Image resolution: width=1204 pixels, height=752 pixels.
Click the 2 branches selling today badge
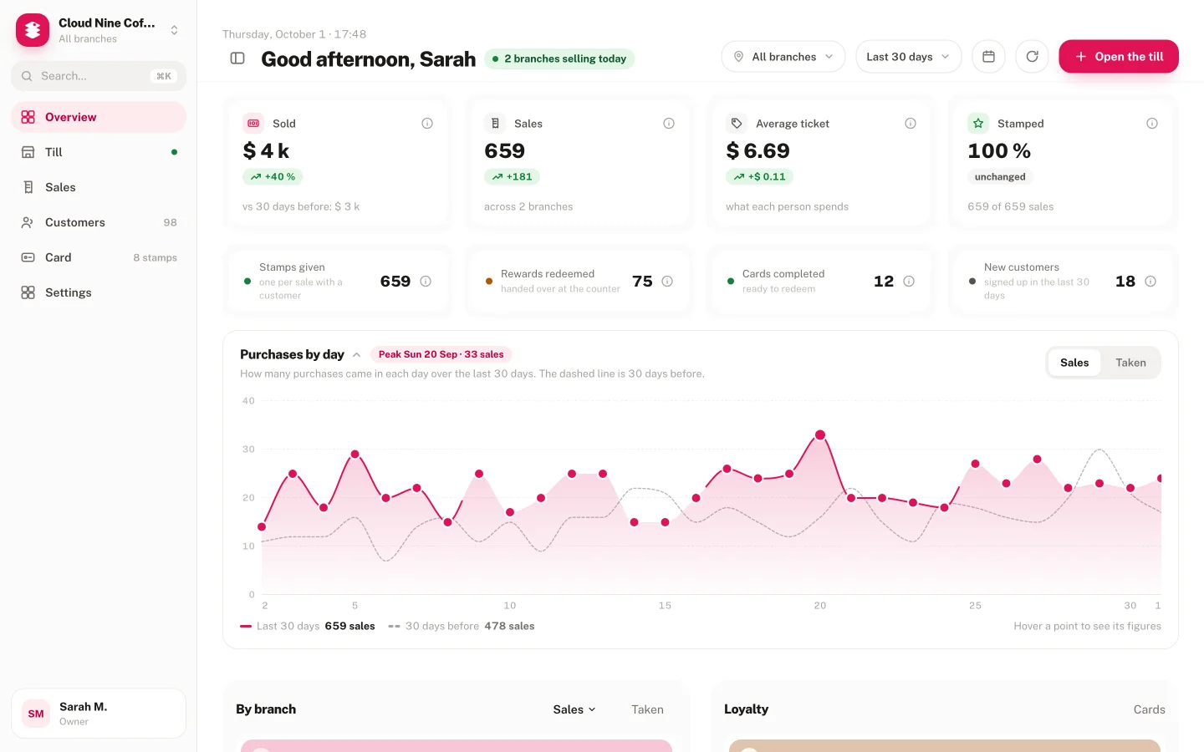559,58
